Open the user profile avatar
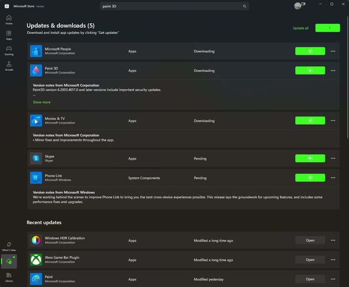This screenshot has height=287, width=349. [x=297, y=6]
